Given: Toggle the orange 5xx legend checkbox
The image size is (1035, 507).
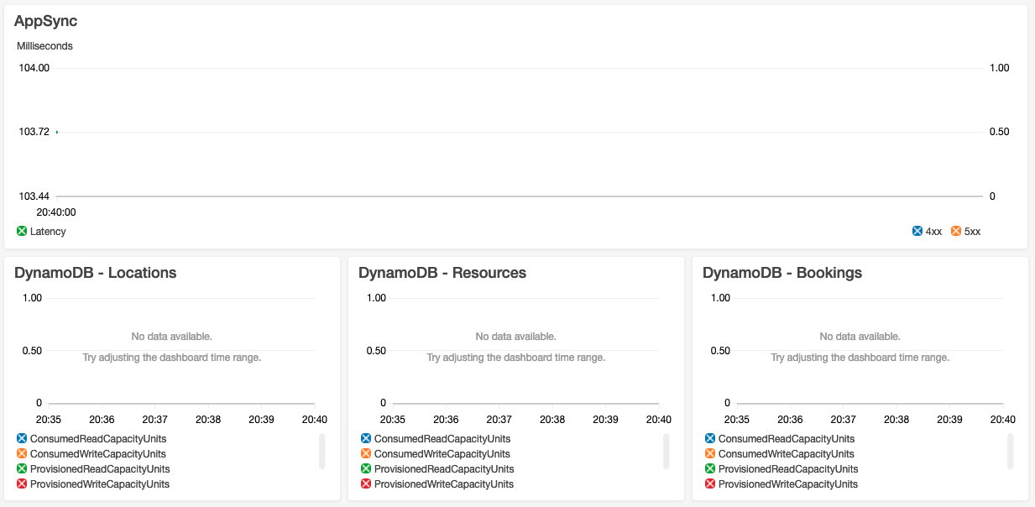Looking at the screenshot, I should click(955, 231).
